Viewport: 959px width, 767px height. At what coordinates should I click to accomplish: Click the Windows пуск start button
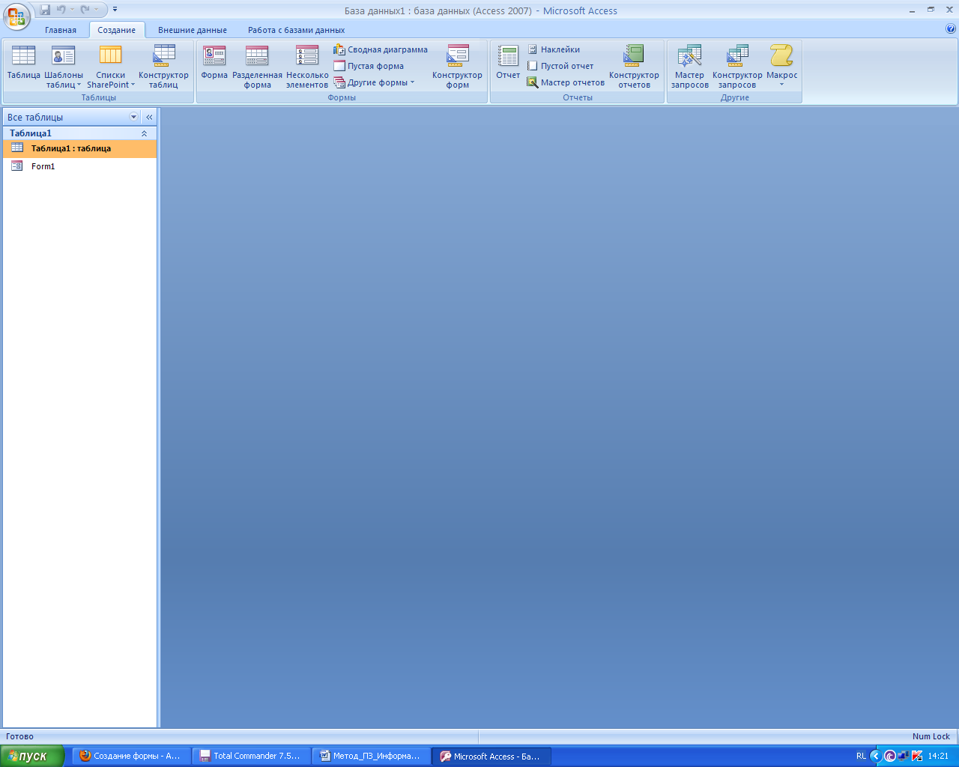click(32, 757)
